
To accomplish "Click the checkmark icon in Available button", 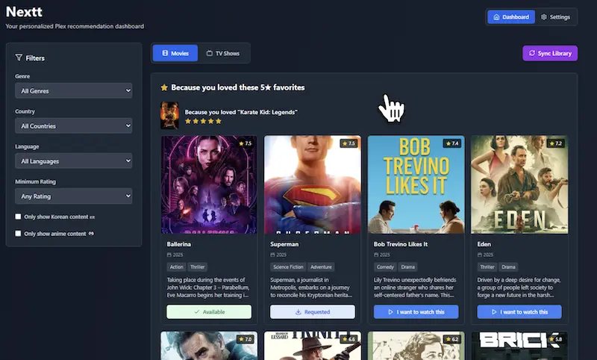I will (x=197, y=311).
